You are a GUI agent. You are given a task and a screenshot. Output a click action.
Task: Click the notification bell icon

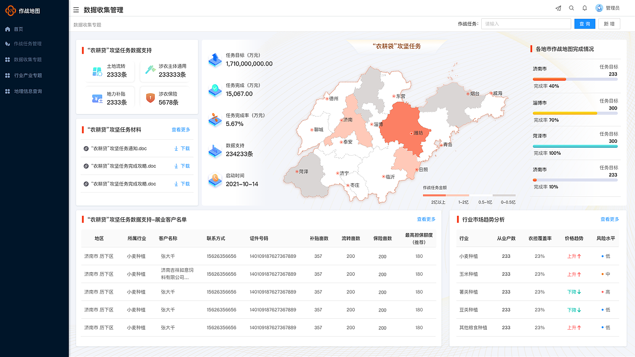point(584,8)
